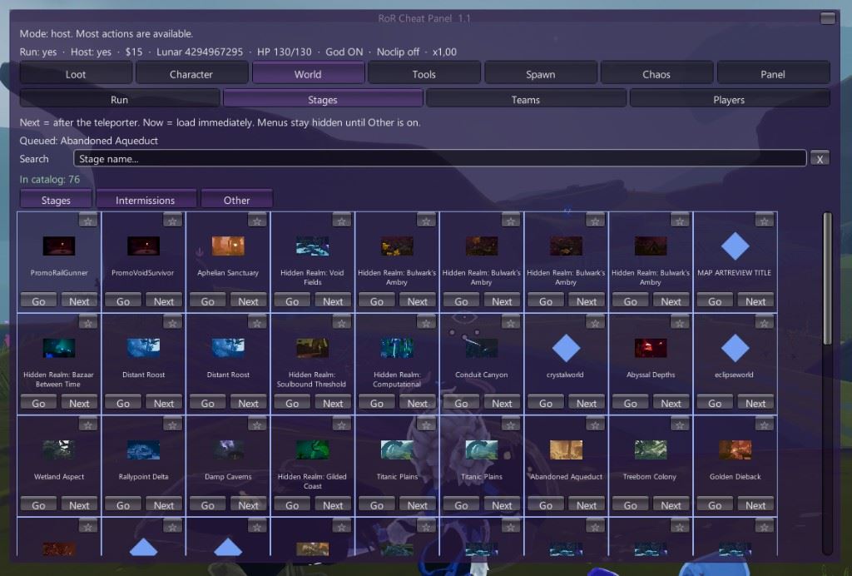Toggle favorite star on Aphelian Sanctuary
The width and height of the screenshot is (852, 576).
pos(257,221)
